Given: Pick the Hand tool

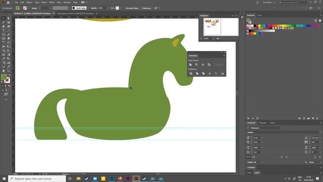Looking at the screenshot, I should (4, 71).
